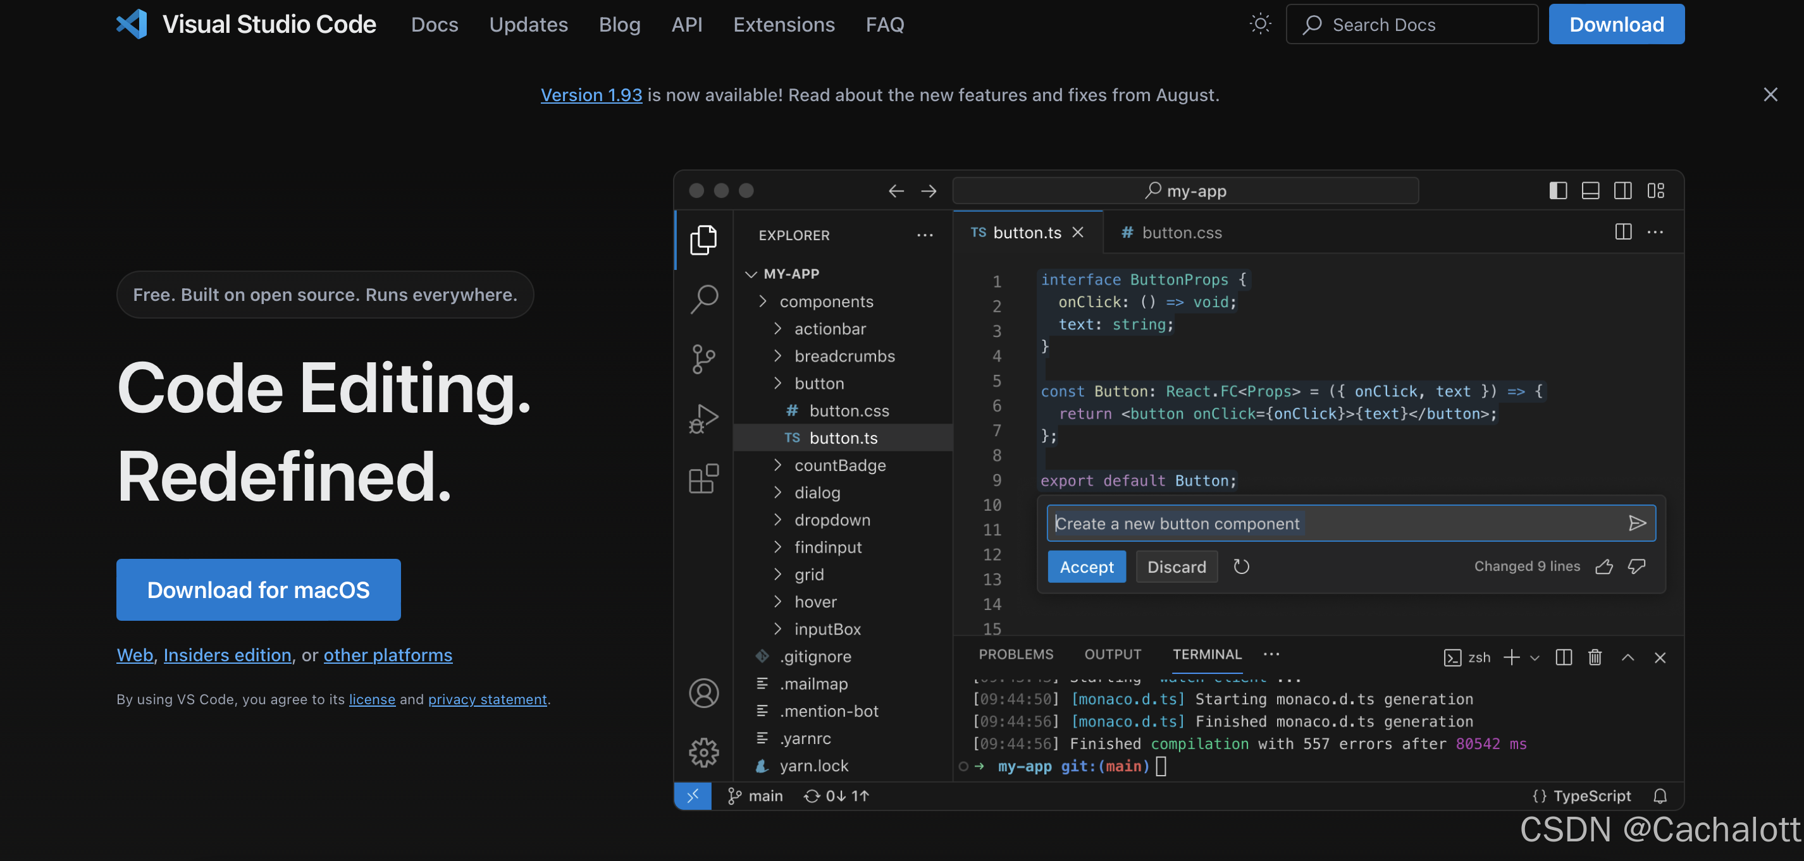Click the back arrow in title bar

coord(896,190)
